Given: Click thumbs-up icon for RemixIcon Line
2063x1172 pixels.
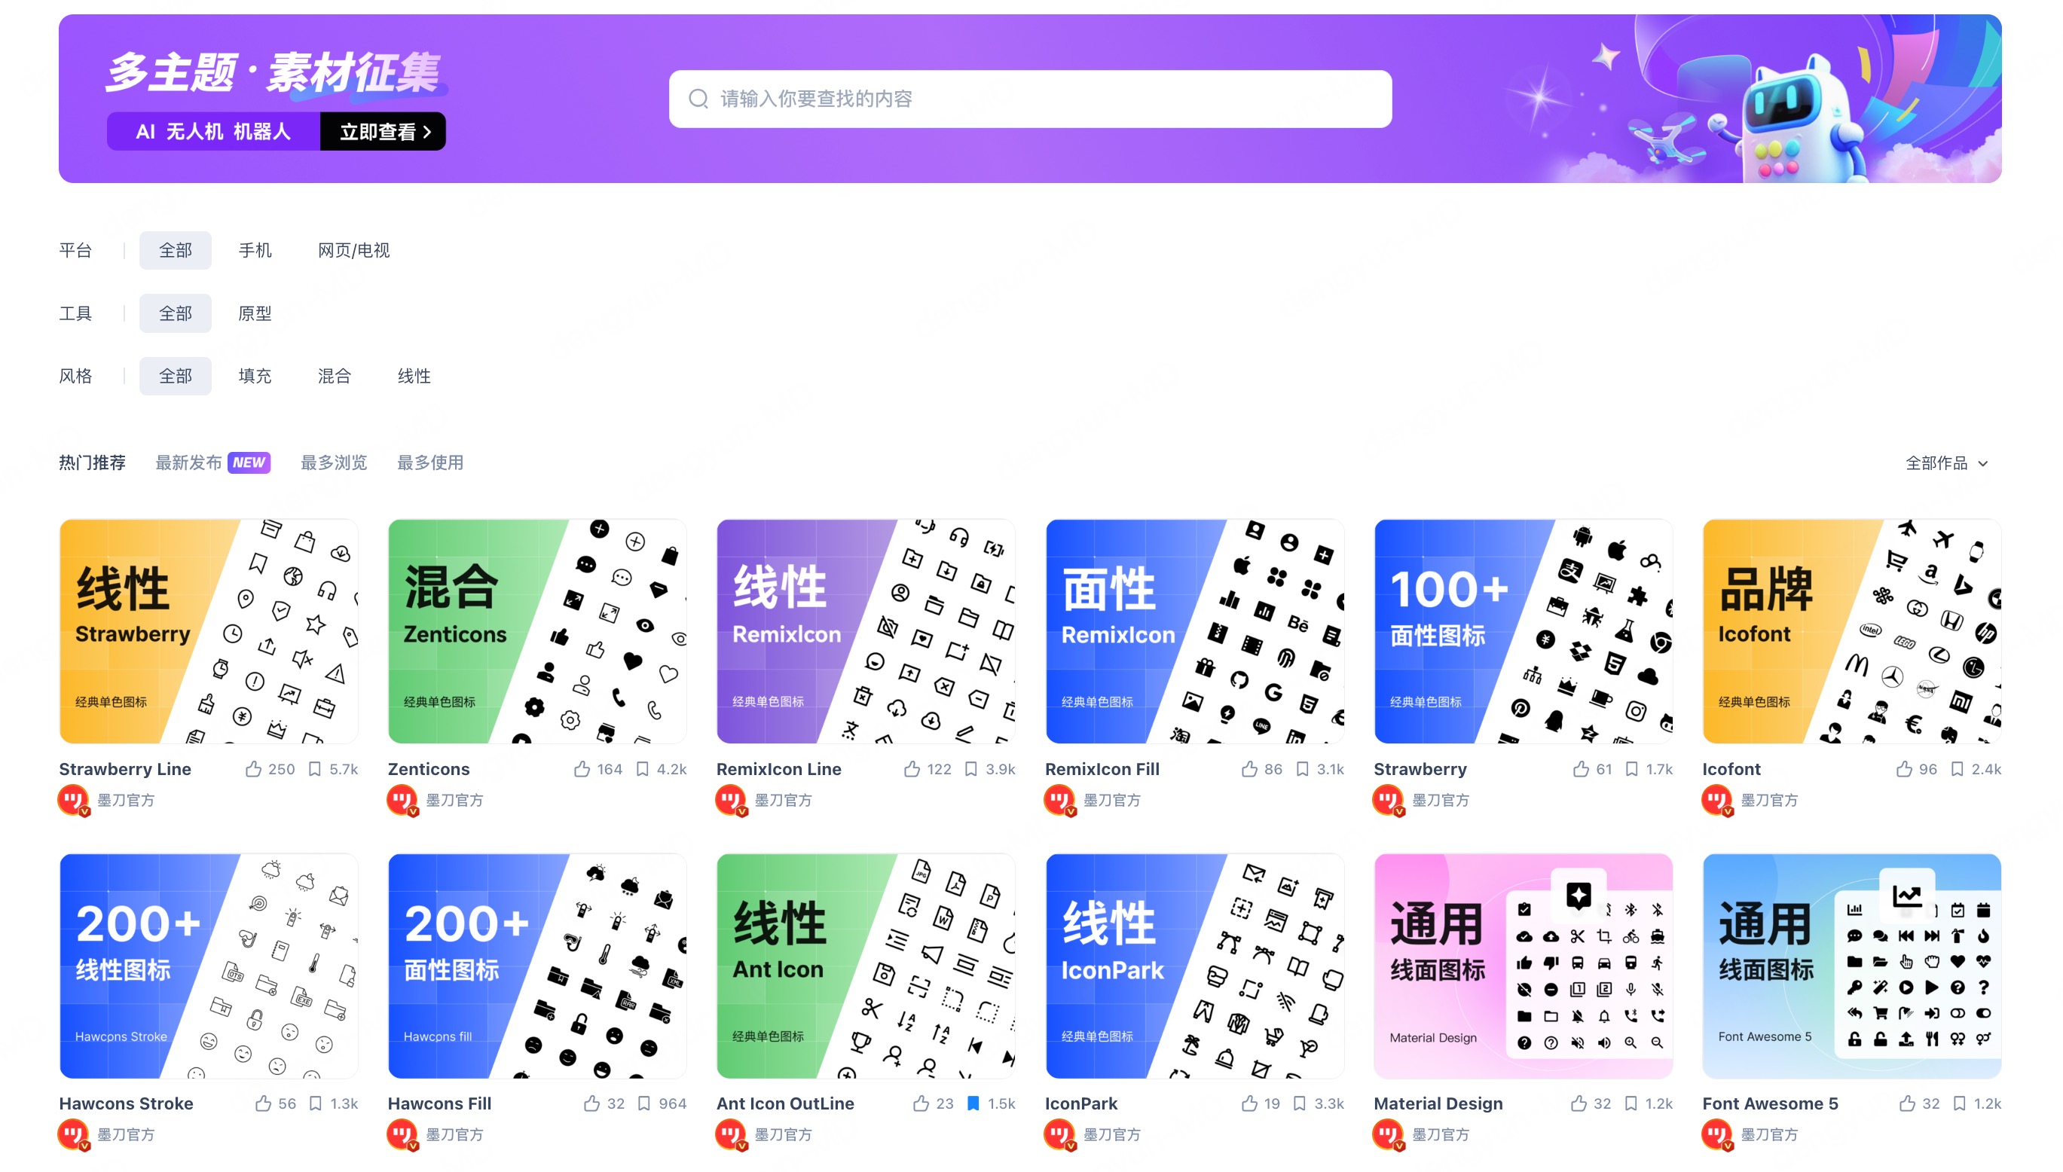Looking at the screenshot, I should click(912, 769).
